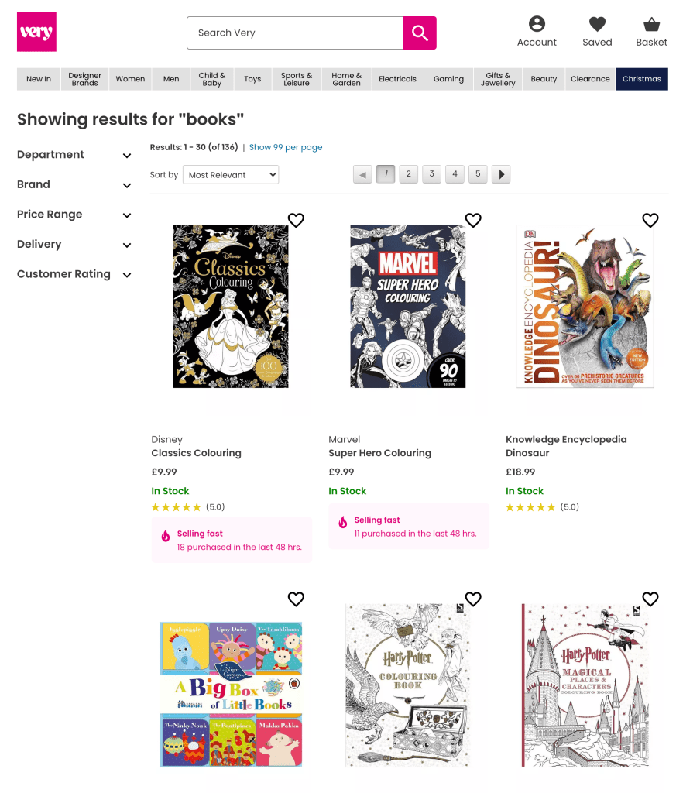The width and height of the screenshot is (700, 793).
Task: Expand the Customer Rating filter
Action: (74, 274)
